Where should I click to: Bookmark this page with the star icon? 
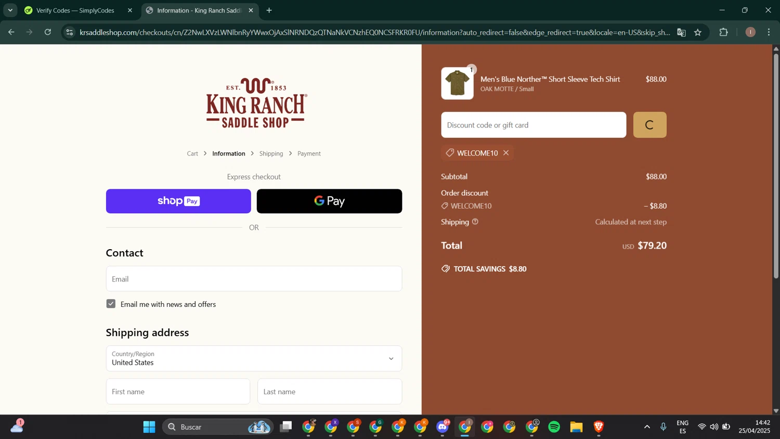point(698,32)
